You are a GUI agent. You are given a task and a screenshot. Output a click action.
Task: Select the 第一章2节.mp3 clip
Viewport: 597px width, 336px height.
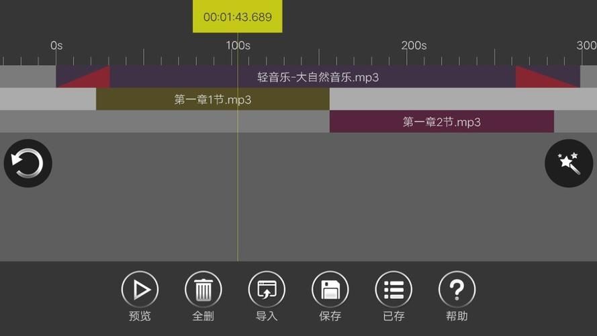[x=442, y=122]
